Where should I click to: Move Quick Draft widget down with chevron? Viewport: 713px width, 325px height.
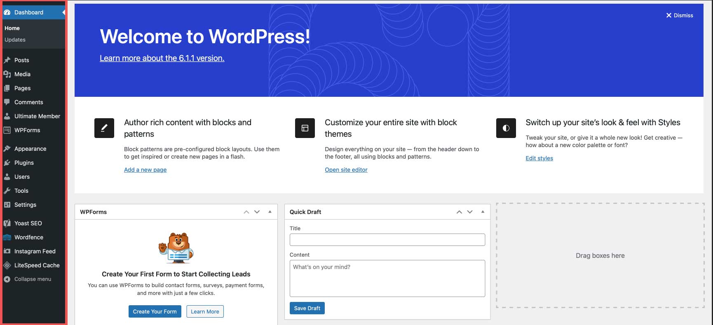click(470, 212)
